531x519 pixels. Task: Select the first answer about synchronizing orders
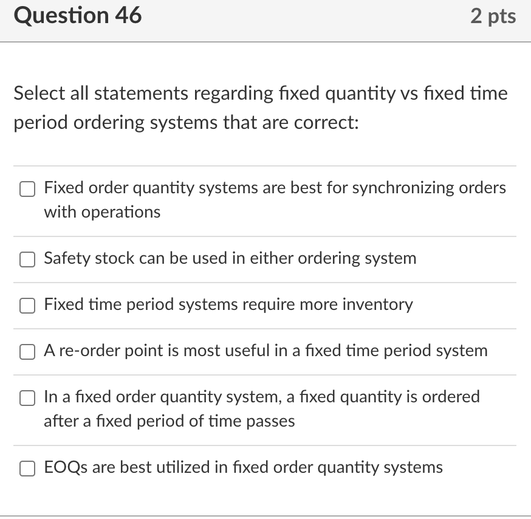[27, 189]
